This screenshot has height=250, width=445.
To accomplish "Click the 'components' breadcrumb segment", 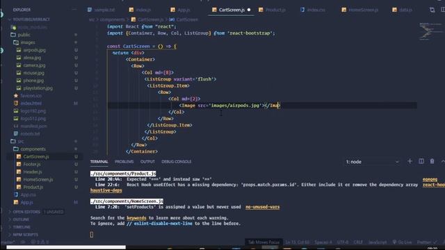I will tap(112, 19).
